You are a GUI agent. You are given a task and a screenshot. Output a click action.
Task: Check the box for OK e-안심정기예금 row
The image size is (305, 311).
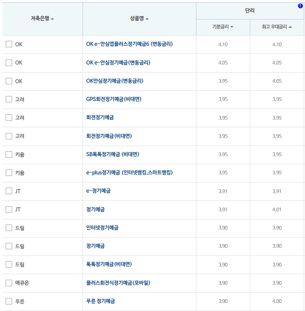(9, 63)
